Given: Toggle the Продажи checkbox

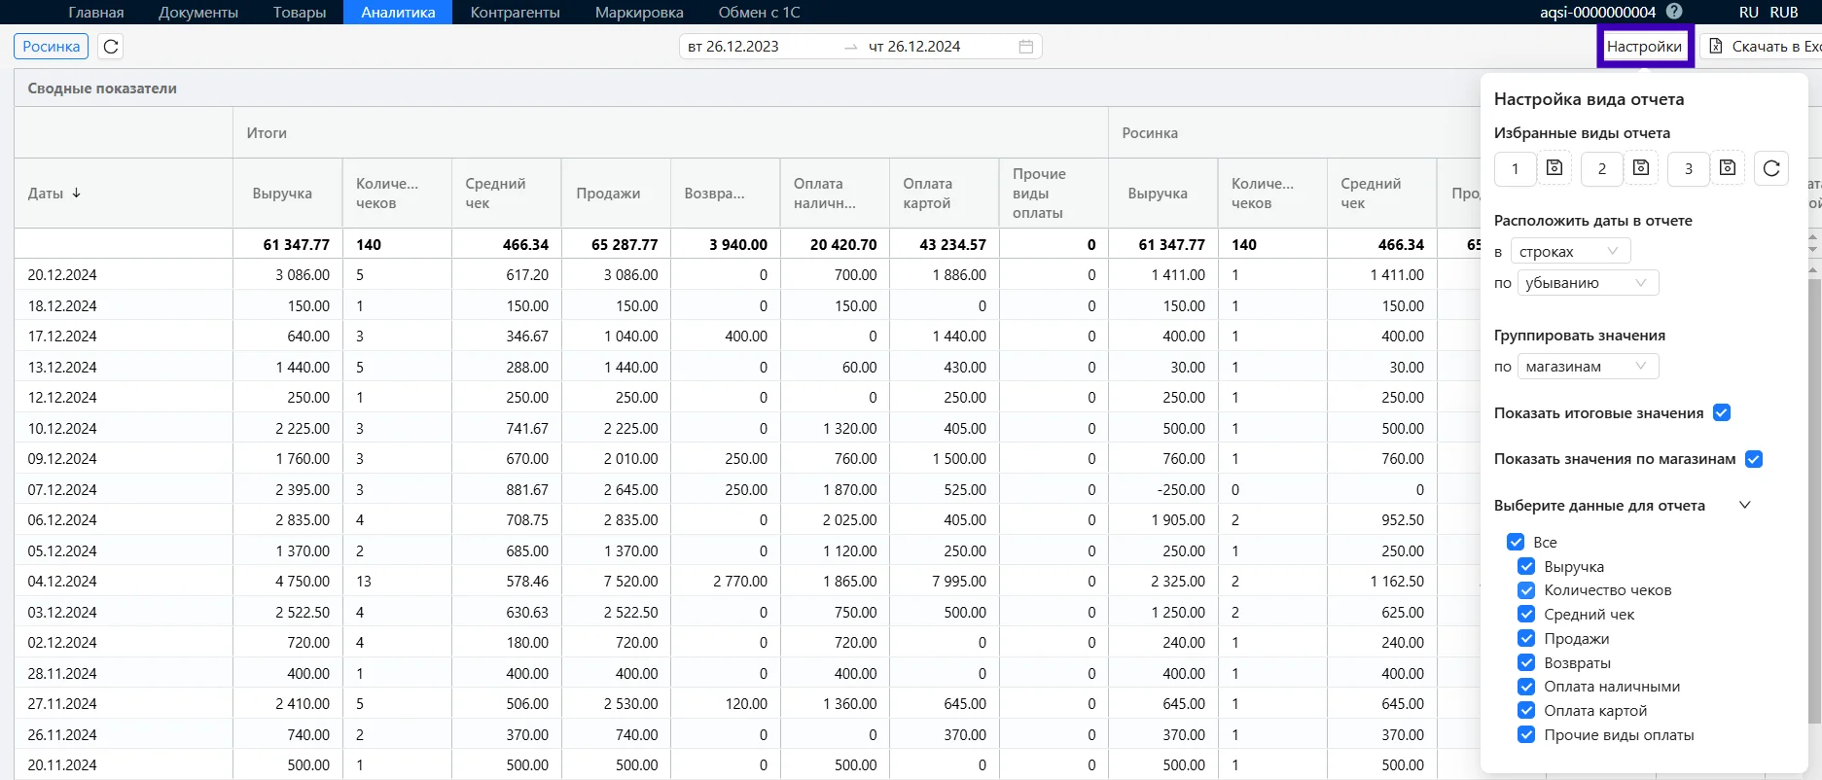Looking at the screenshot, I should (1526, 638).
